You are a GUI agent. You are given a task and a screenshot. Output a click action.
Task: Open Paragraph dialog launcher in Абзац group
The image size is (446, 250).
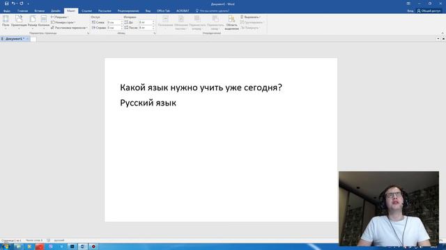coord(155,33)
